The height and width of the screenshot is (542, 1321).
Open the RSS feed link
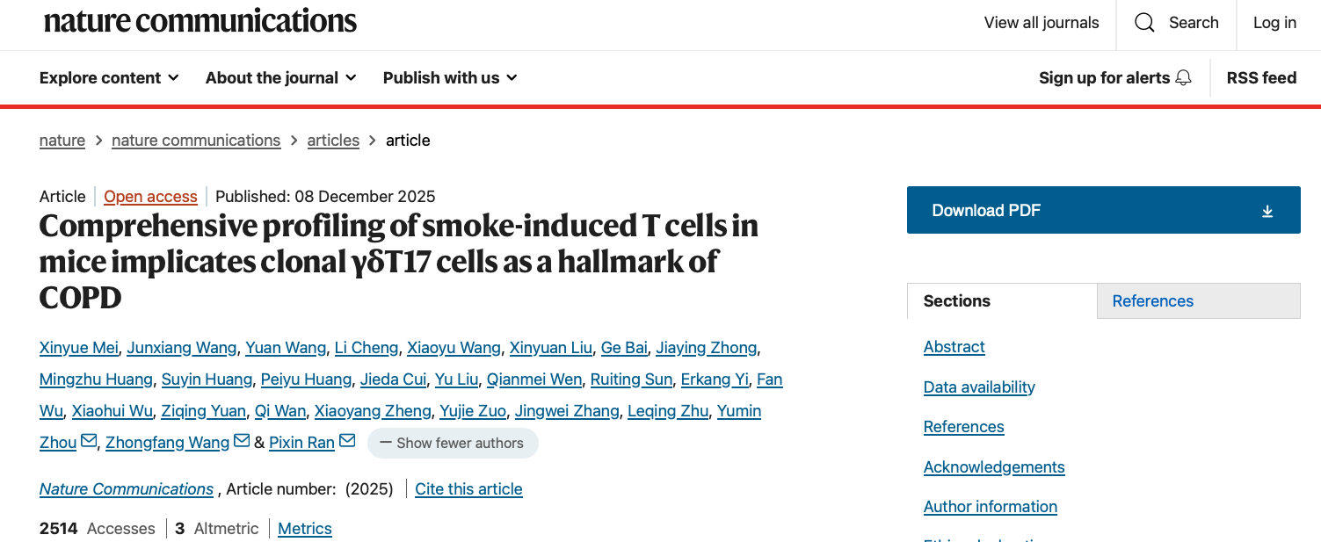1261,77
